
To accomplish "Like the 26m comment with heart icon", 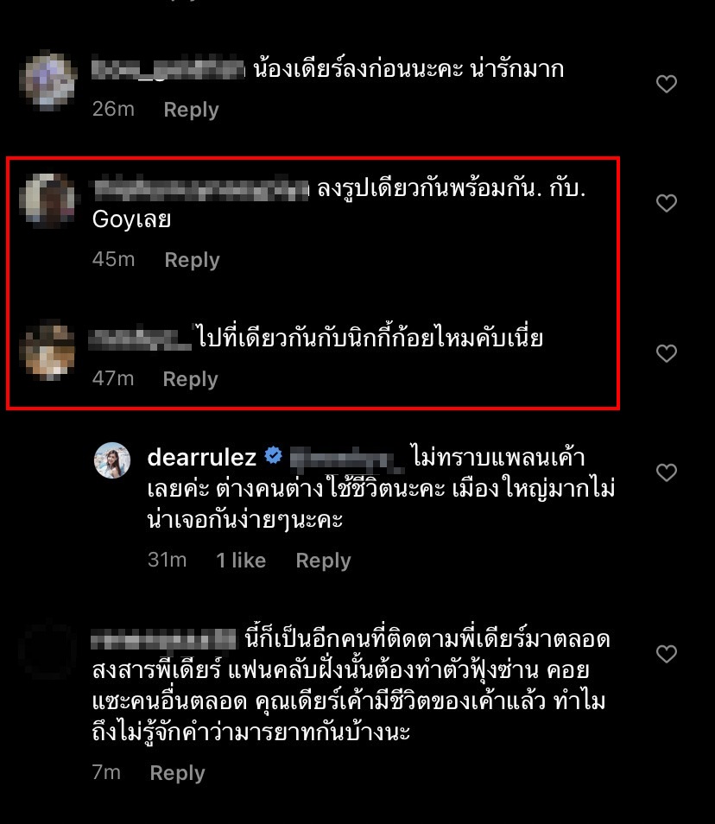I will [666, 84].
